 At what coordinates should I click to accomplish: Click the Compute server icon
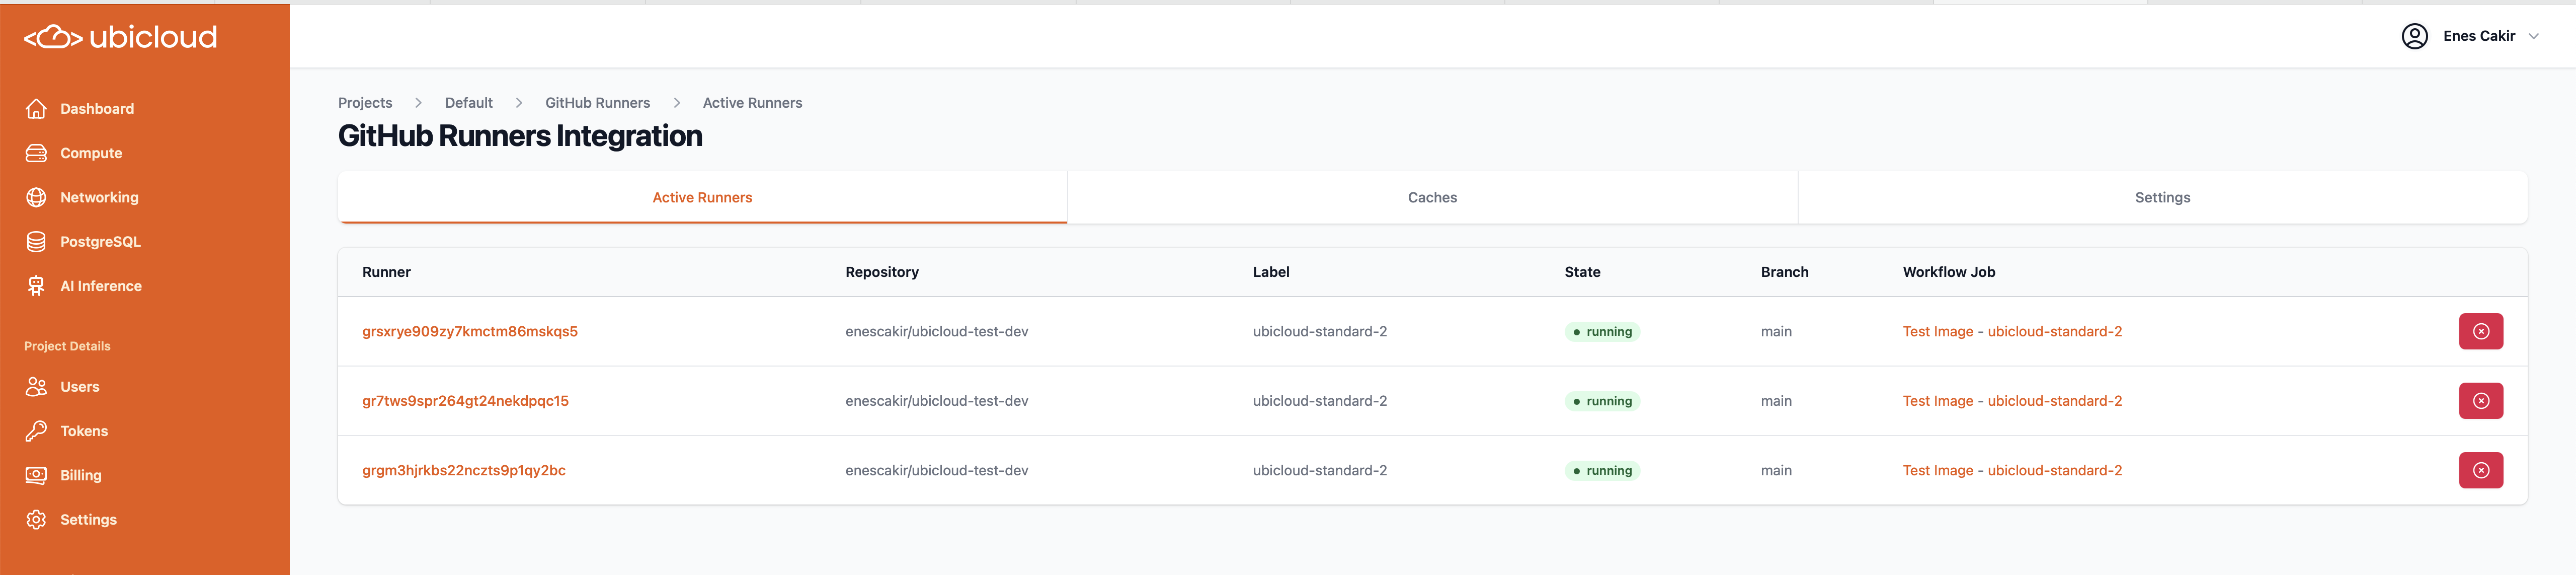pyautogui.click(x=36, y=153)
